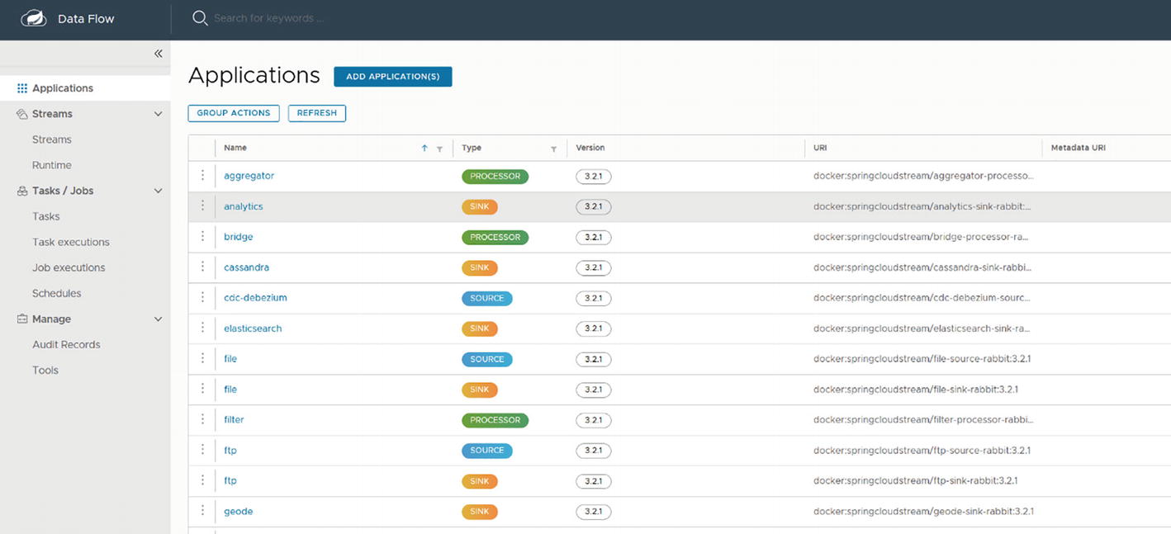
Task: Click the Type column filter icon
Action: click(553, 149)
